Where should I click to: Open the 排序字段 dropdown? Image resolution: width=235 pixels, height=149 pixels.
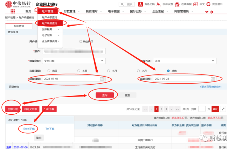click(74, 61)
